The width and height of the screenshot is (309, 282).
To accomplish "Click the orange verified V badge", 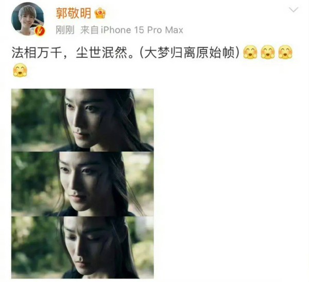I will coord(40,31).
